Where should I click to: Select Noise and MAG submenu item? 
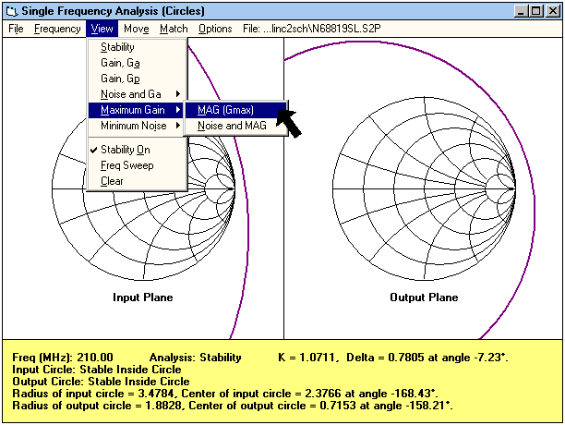(232, 126)
